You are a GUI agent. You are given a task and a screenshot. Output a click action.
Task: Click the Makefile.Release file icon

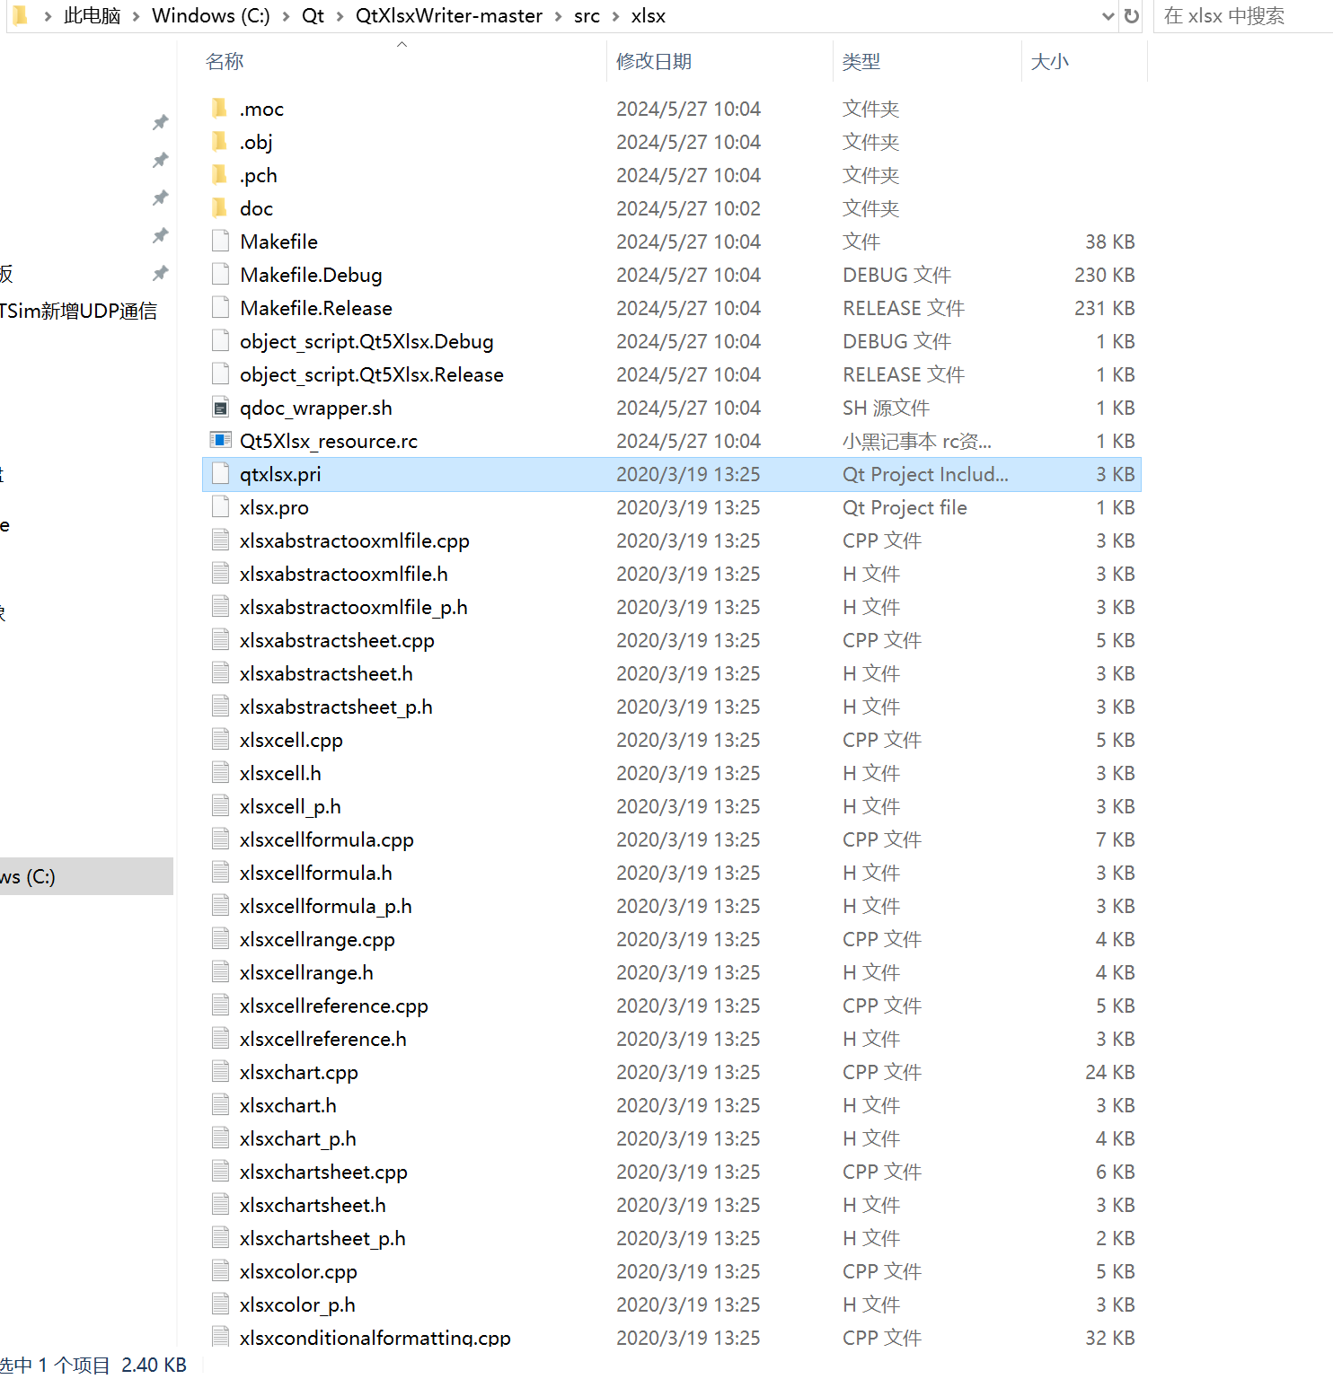pyautogui.click(x=220, y=308)
